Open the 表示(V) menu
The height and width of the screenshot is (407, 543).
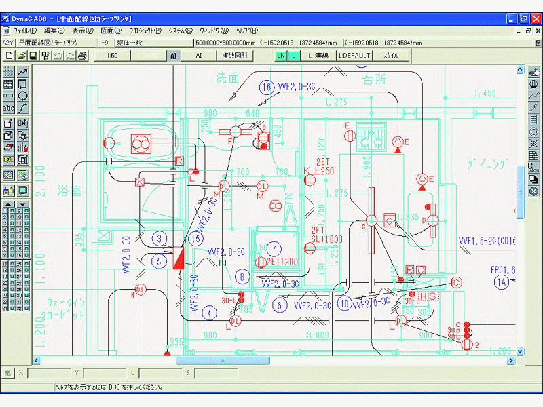[83, 31]
